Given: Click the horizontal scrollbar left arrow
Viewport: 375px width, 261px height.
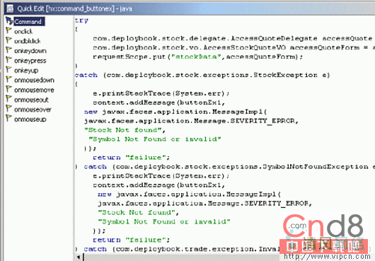Looking at the screenshot, I should tap(79, 257).
